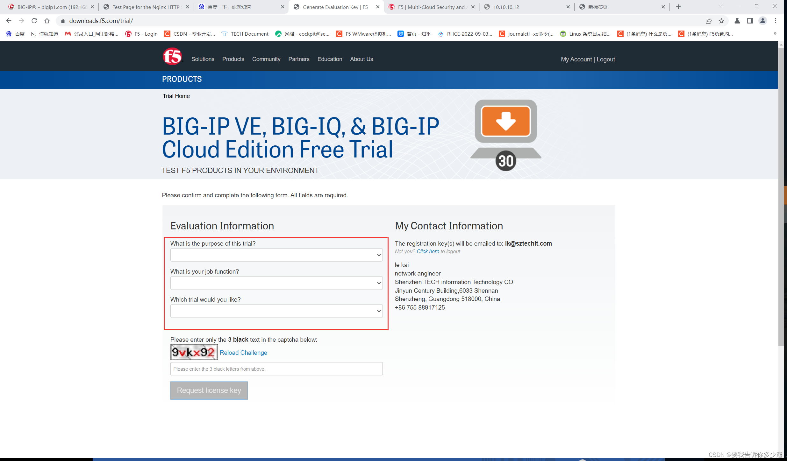787x461 pixels.
Task: Click the Trial Home breadcrumb
Action: tap(176, 96)
